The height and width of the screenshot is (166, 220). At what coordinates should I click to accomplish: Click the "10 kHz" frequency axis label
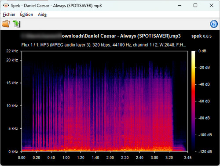[x=12, y=105]
